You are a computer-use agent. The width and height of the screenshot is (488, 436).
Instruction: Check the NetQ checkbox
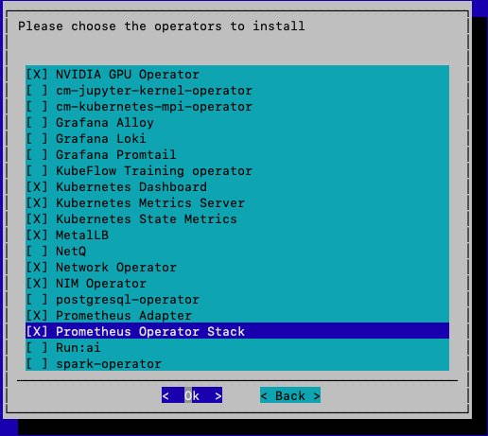(x=37, y=252)
